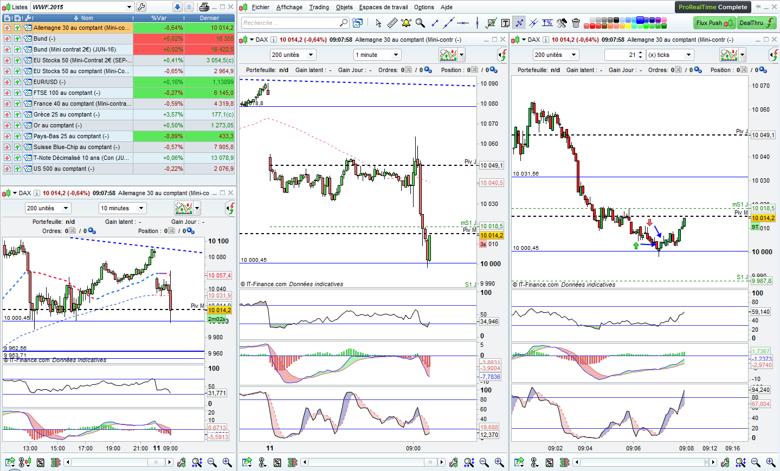The image size is (780, 471).
Task: Select US 500 au comptant row
Action: point(118,169)
